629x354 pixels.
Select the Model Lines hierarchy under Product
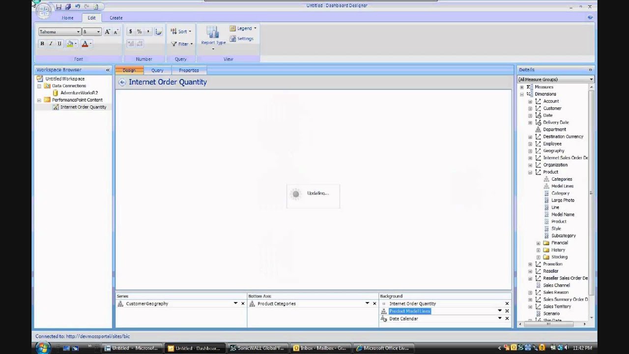(562, 186)
